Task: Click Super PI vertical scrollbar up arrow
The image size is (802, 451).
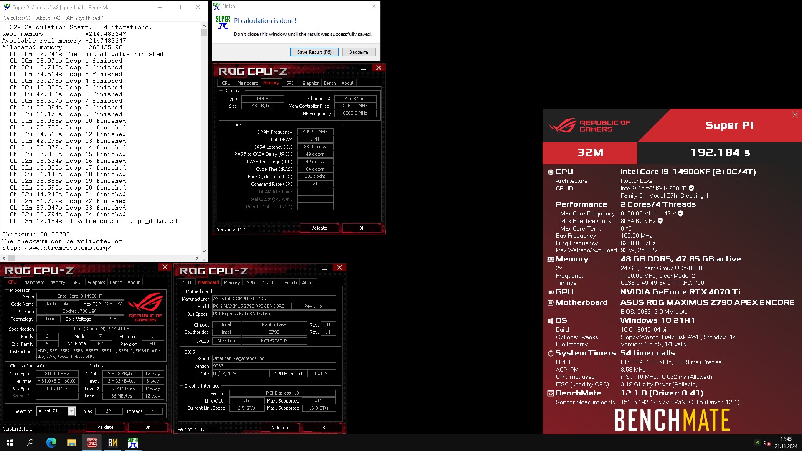Action: coord(204,25)
